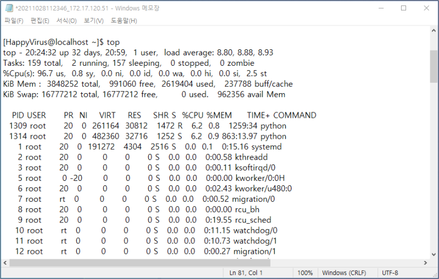
Task: Click the 'Tasks: 159 total' text
Action: point(32,63)
